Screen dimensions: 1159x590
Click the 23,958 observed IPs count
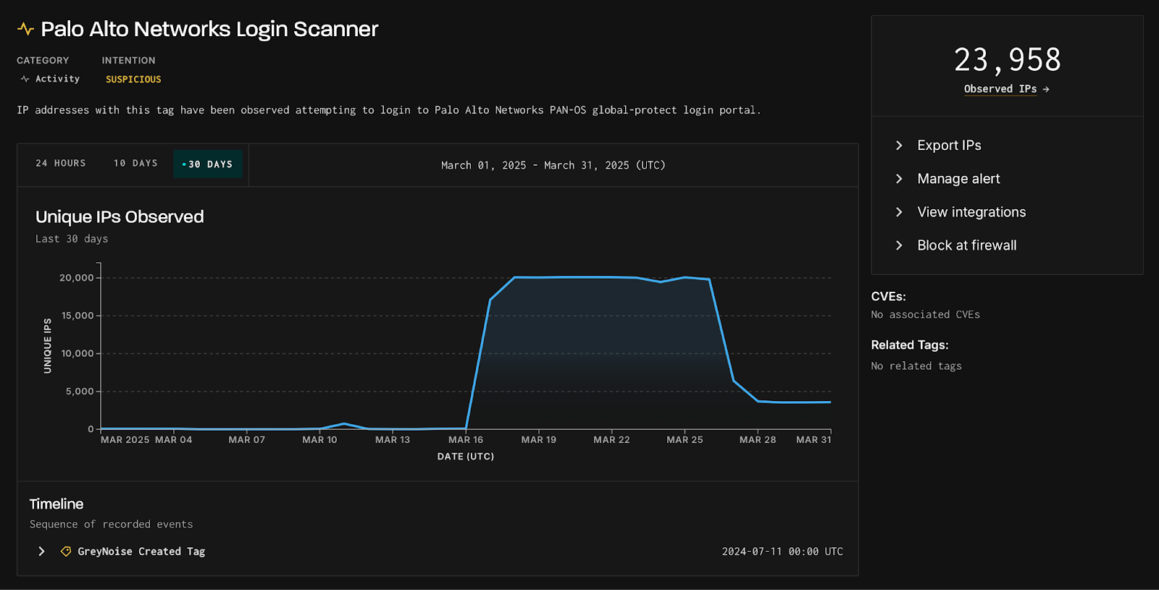[1007, 60]
